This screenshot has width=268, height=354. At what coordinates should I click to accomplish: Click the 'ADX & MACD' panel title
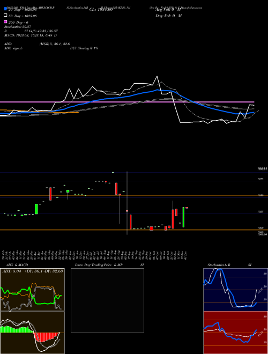[x=17, y=265]
